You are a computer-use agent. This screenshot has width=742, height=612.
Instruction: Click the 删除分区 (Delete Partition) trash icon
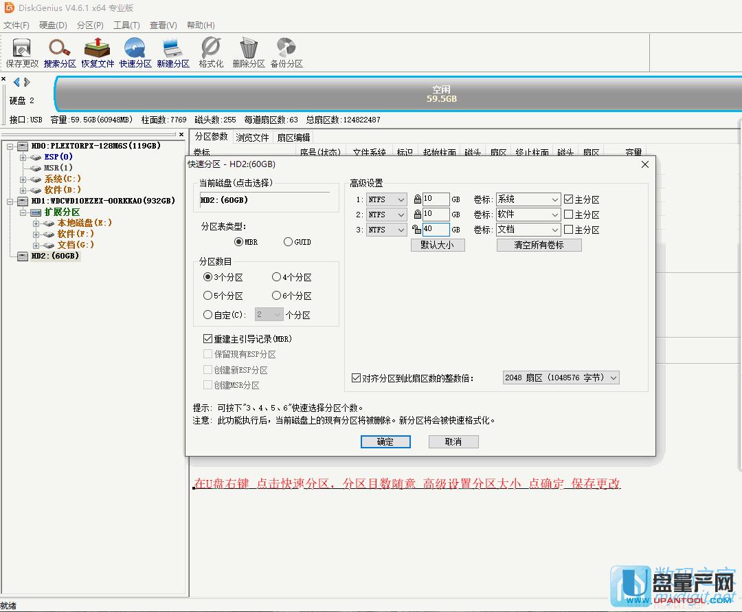click(x=249, y=50)
